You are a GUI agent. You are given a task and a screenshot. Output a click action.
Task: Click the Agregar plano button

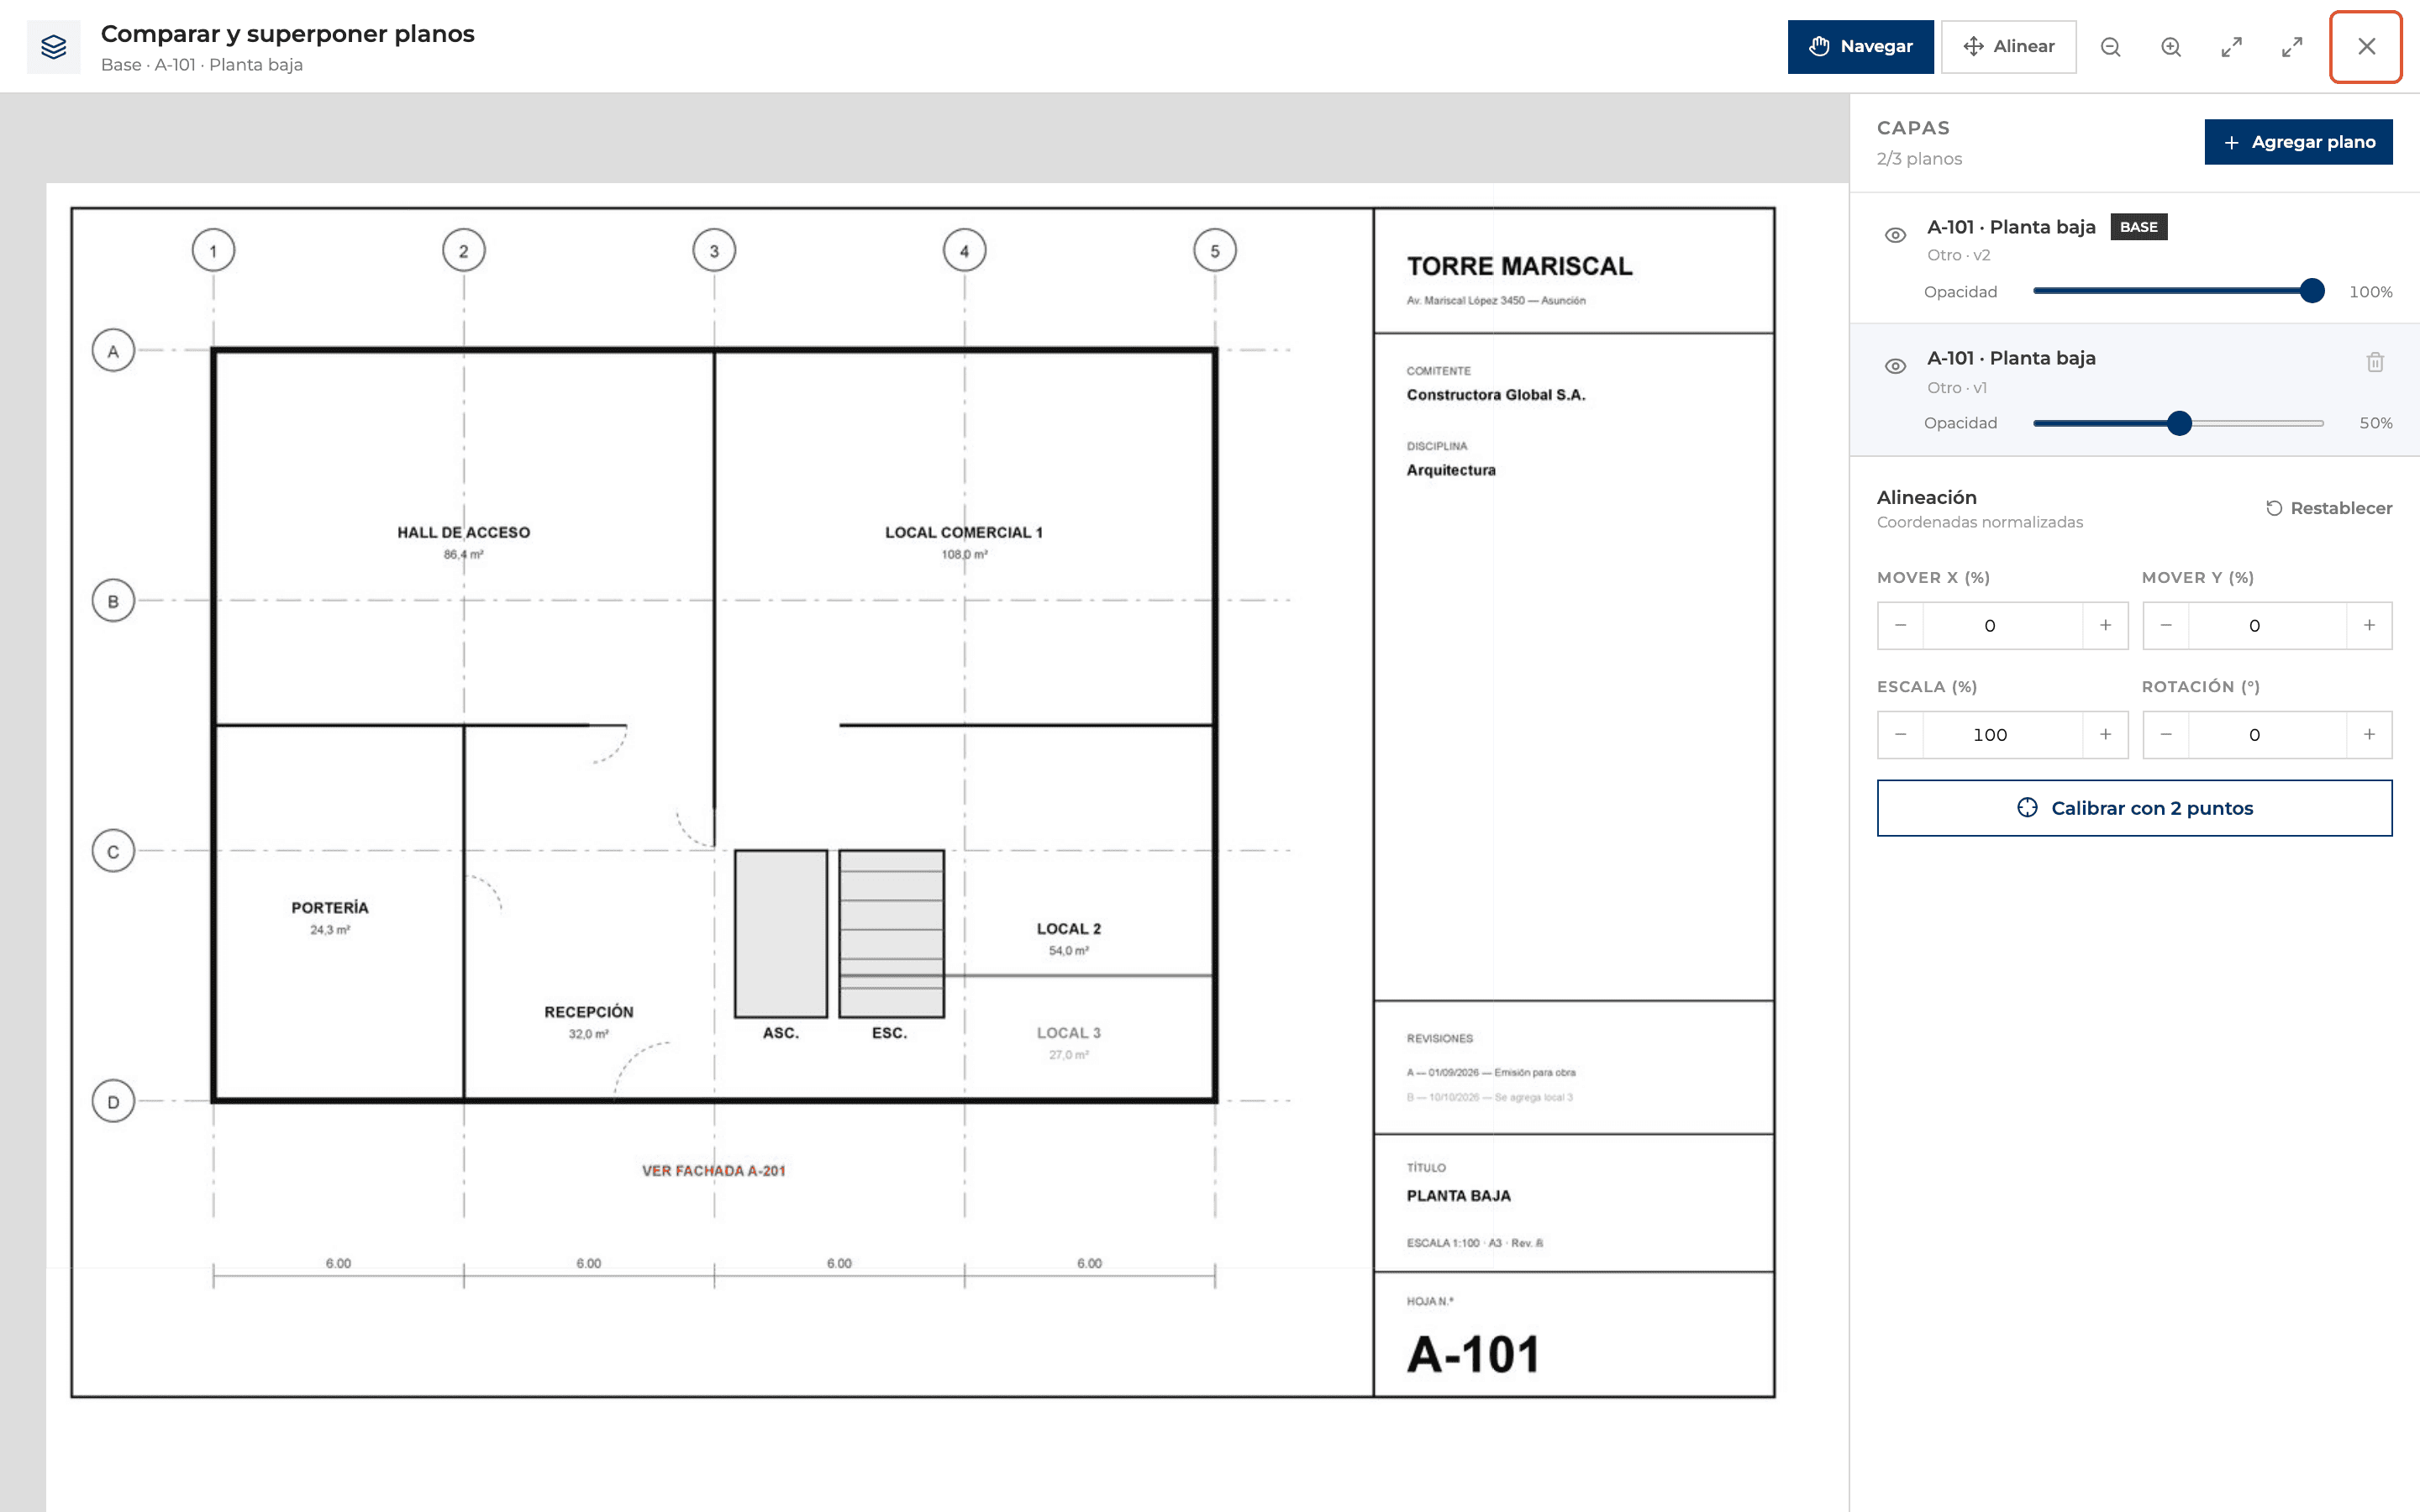pos(2298,142)
